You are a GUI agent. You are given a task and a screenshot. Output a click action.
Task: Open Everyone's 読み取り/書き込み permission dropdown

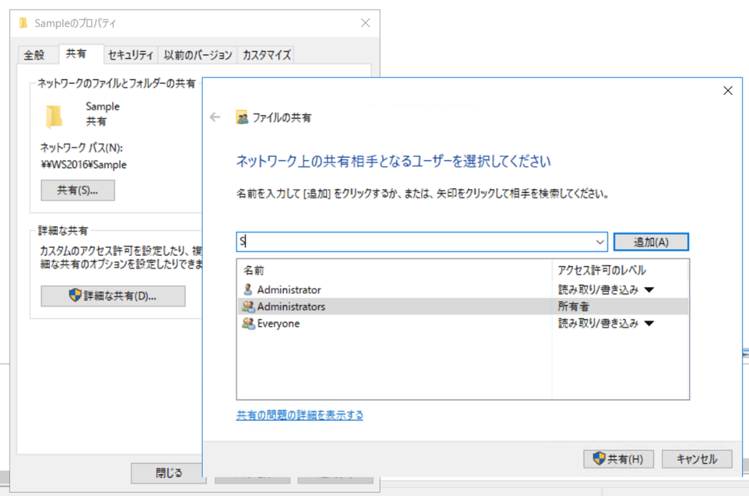[x=649, y=324]
